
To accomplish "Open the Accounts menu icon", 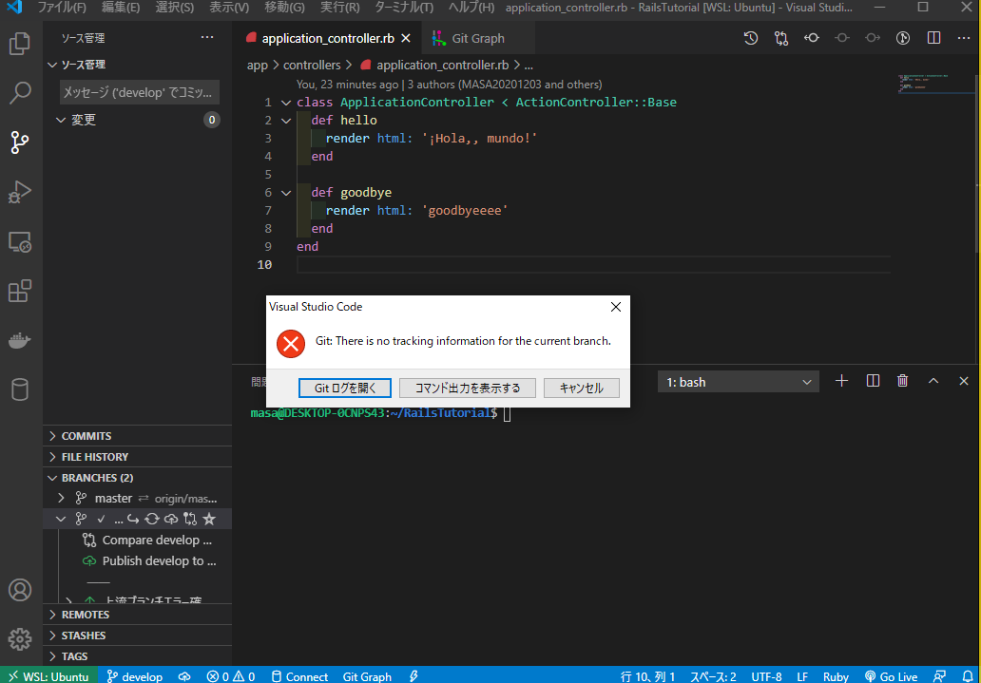I will (19, 590).
